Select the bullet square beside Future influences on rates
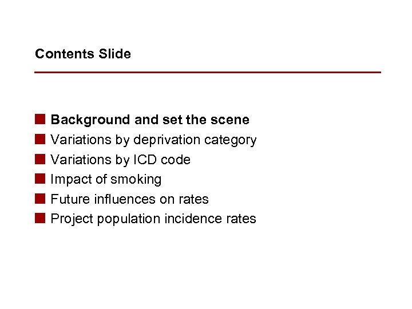This screenshot has width=412, height=309. coord(39,199)
